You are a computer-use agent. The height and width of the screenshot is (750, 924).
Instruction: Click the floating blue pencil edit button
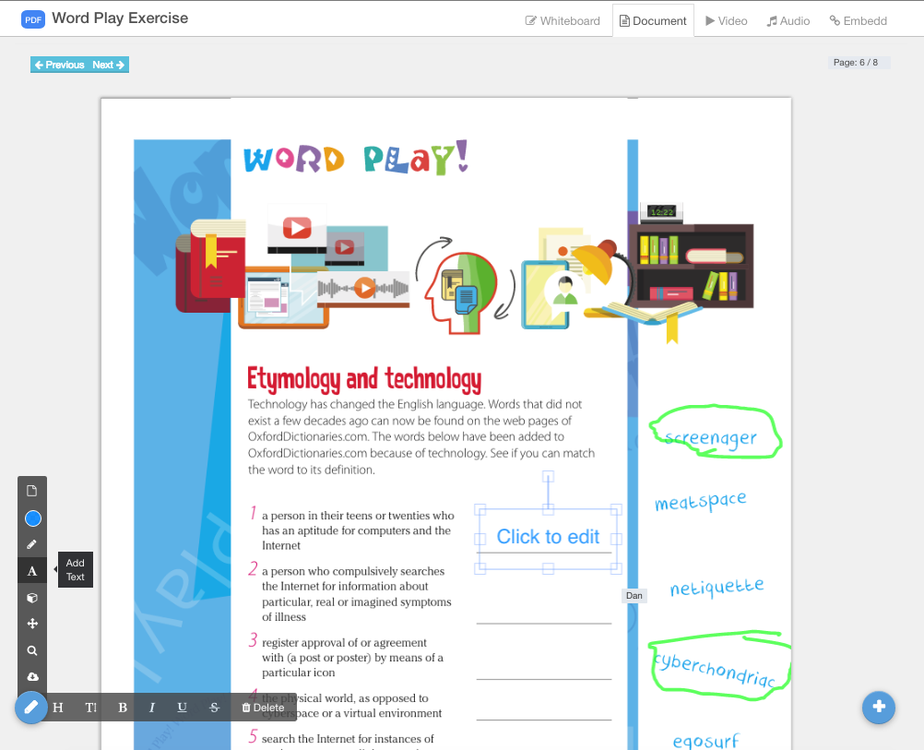pos(30,707)
